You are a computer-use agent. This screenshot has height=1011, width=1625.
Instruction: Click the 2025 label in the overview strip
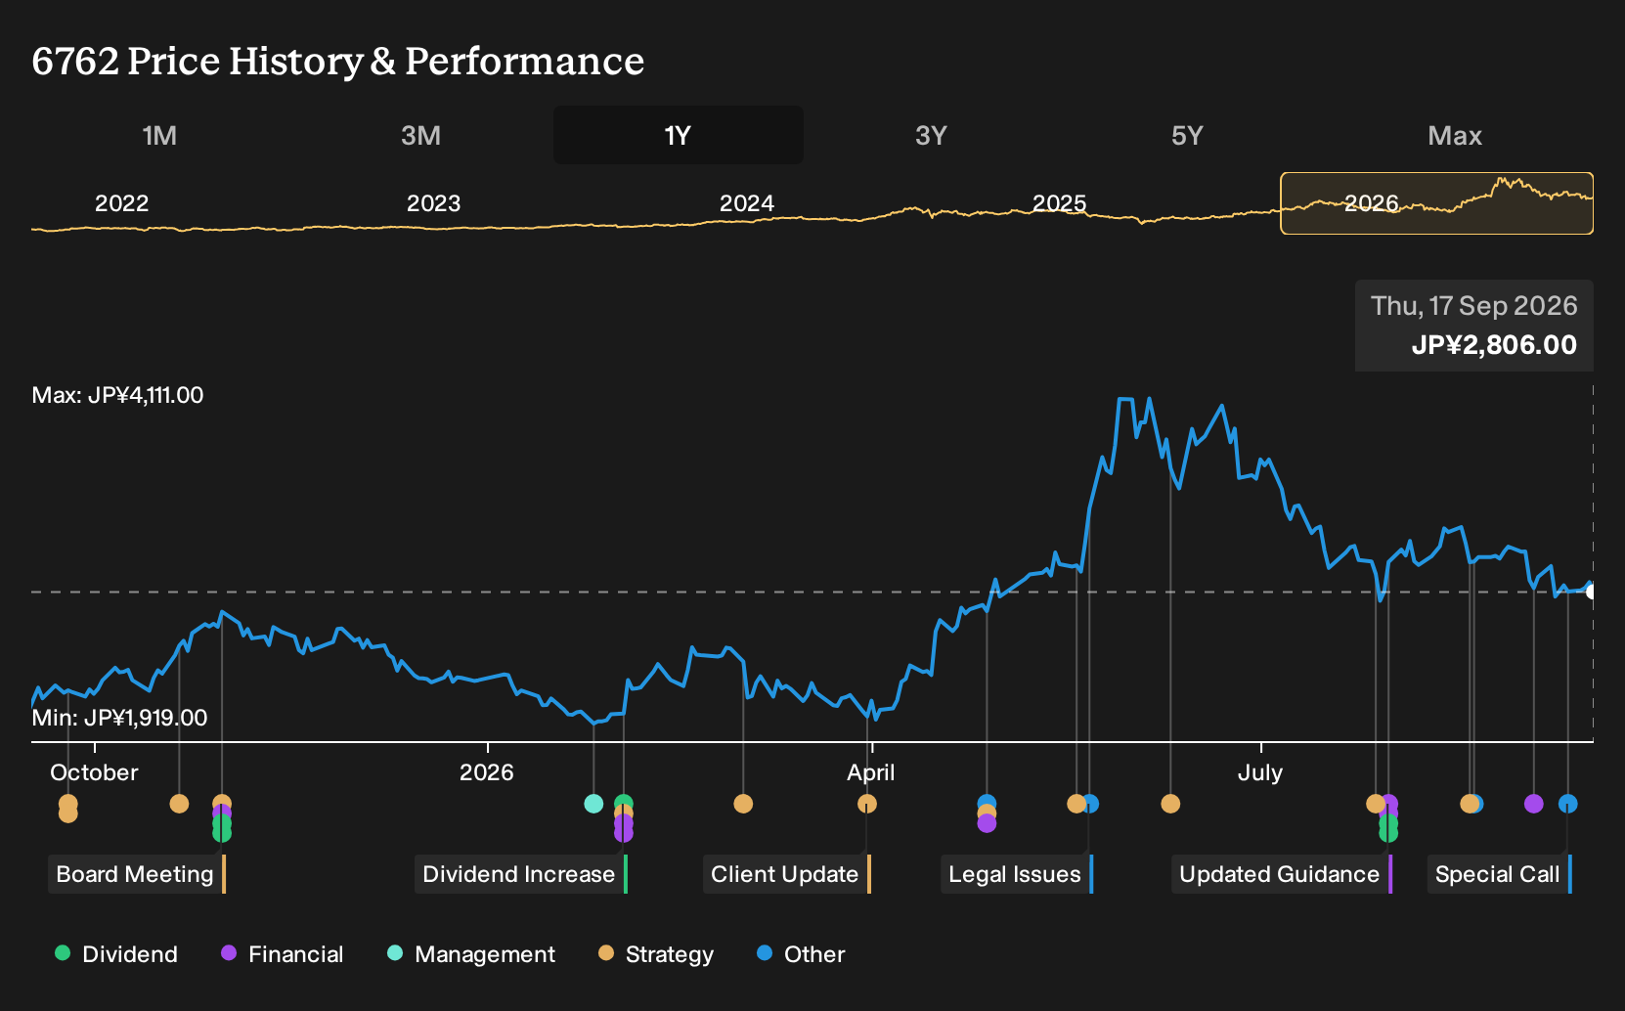pos(1059,203)
